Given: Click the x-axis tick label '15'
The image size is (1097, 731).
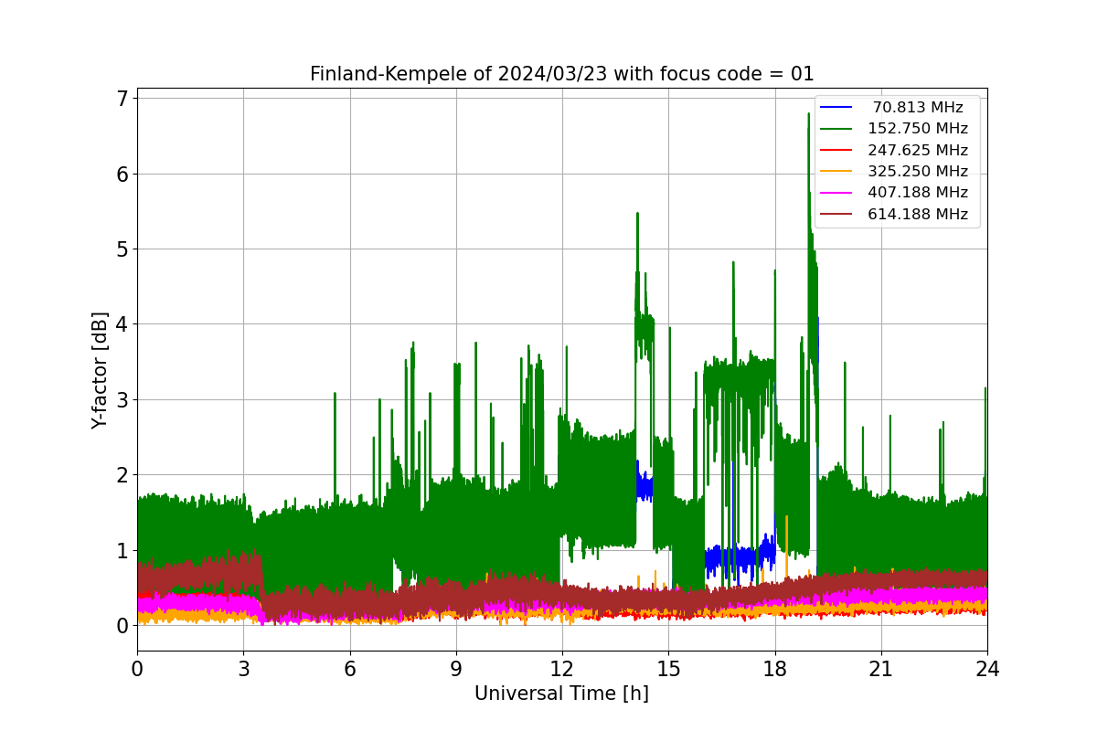Looking at the screenshot, I should tap(668, 669).
